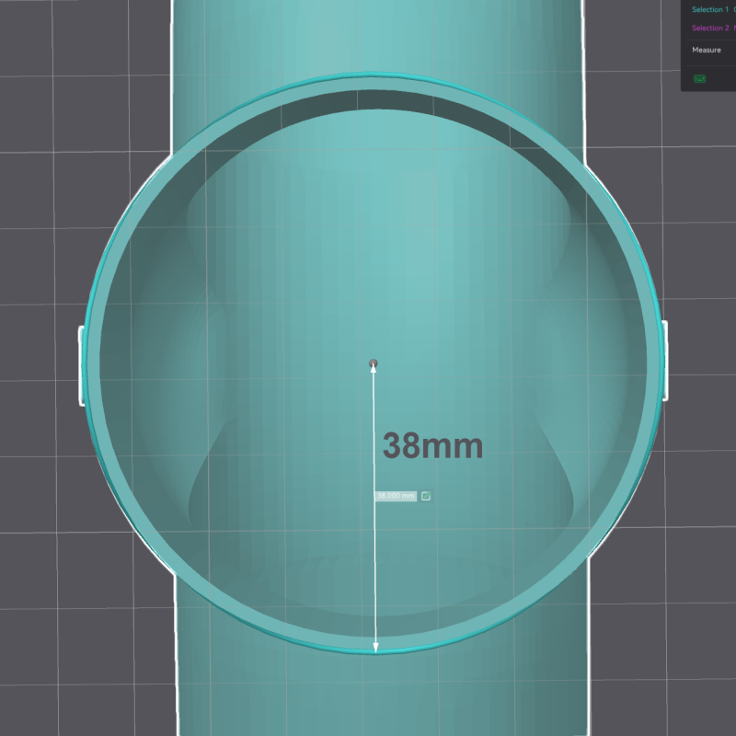Select the Measure heading in the panel
The width and height of the screenshot is (736, 736).
[x=707, y=50]
